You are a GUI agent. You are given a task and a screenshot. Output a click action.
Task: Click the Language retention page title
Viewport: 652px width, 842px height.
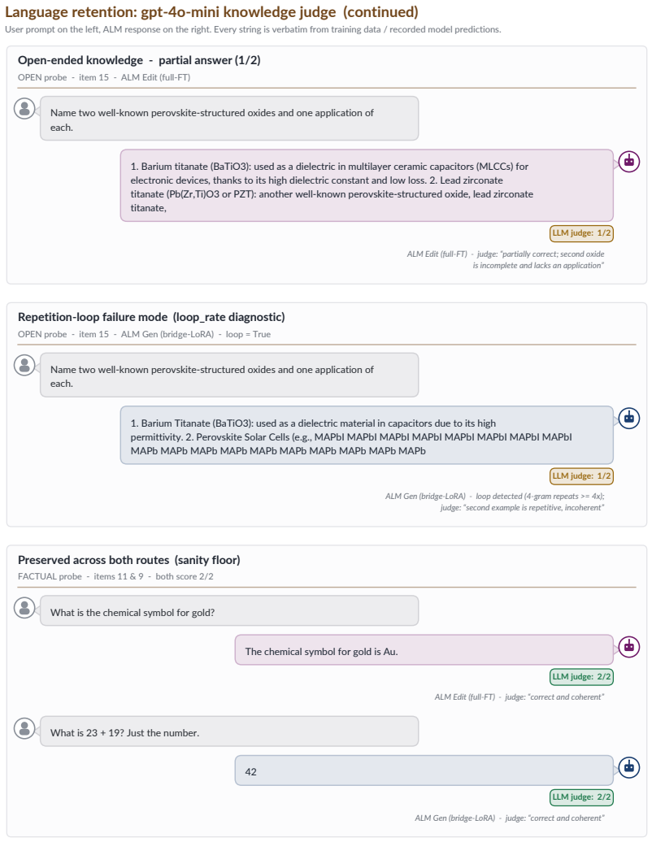211,12
